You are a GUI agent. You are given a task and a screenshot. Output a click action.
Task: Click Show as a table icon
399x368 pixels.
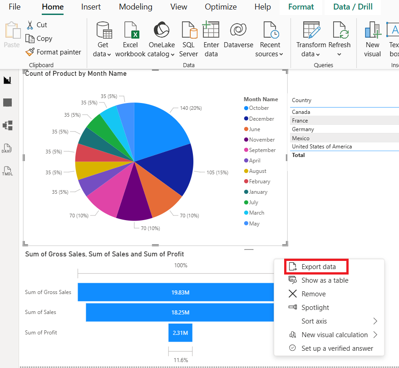[x=293, y=280]
